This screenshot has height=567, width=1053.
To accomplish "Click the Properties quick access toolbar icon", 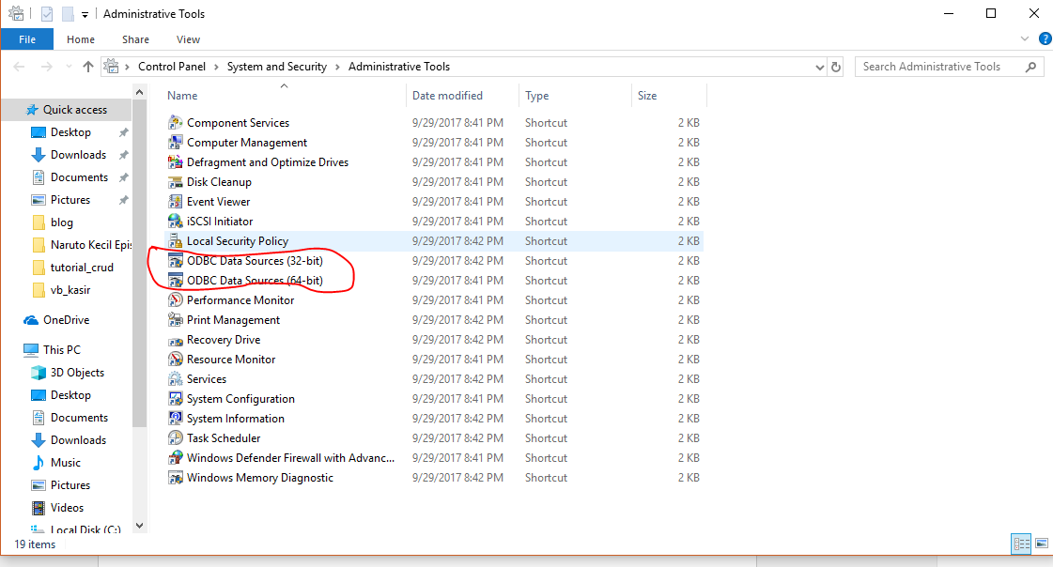I will point(47,13).
